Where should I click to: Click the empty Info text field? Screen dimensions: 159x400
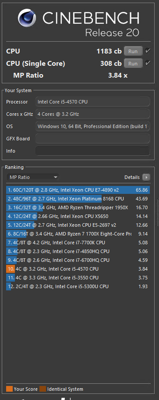tap(92, 151)
